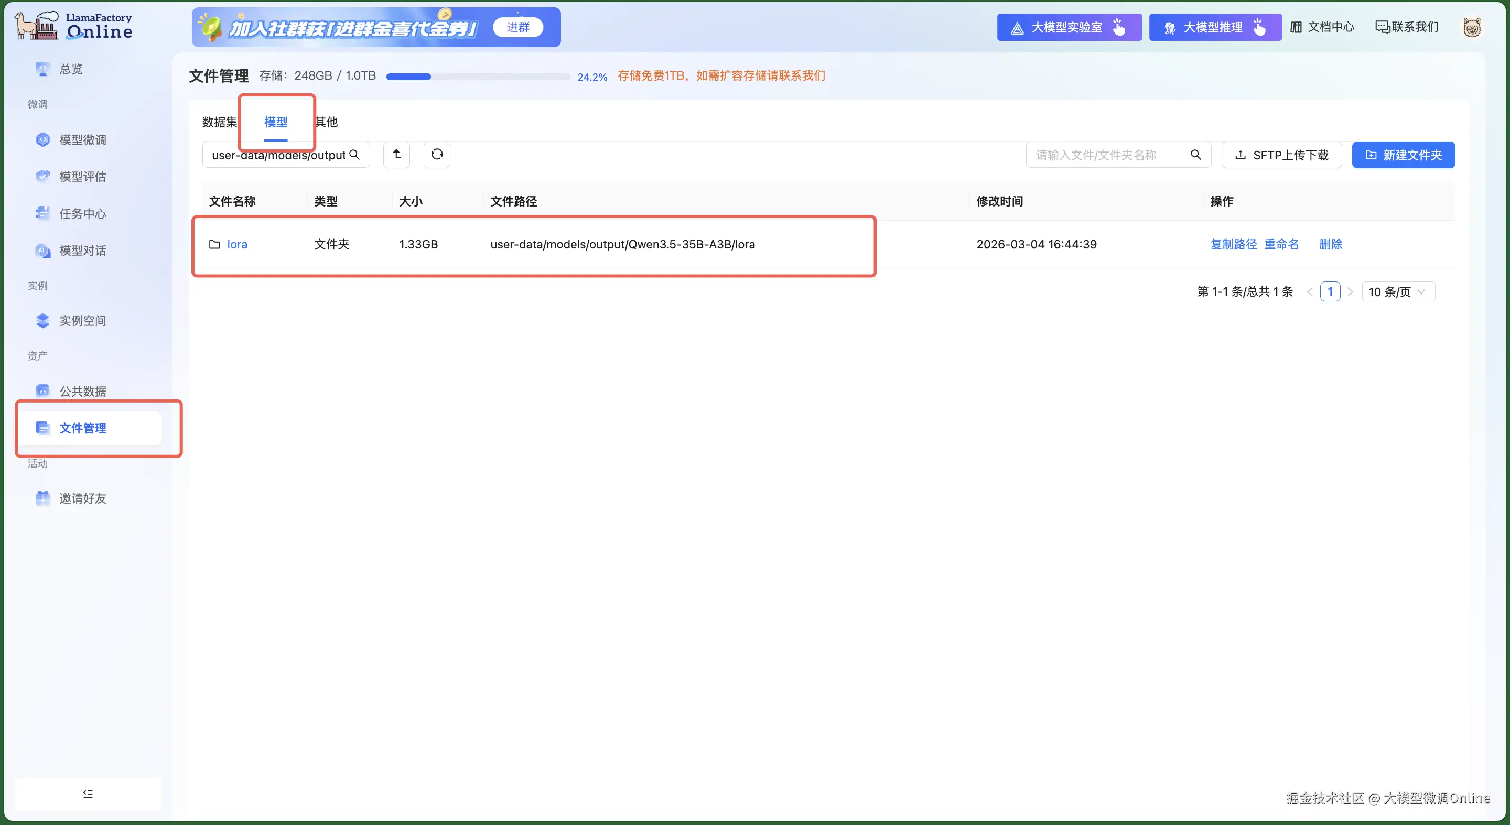This screenshot has width=1510, height=825.
Task: Open 任务中心 in the sidebar
Action: point(83,214)
